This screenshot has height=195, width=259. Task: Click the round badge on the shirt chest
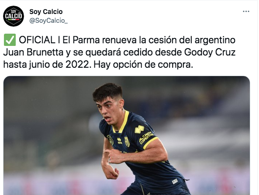110,140
